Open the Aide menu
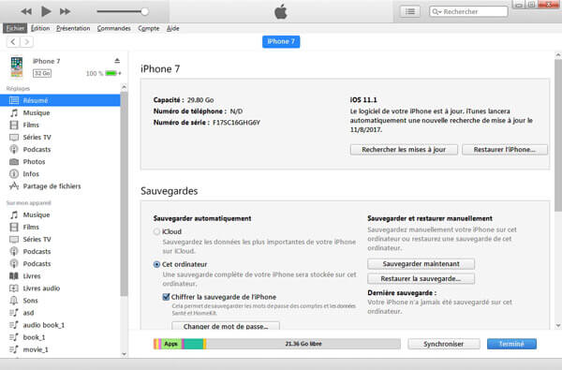 point(172,28)
